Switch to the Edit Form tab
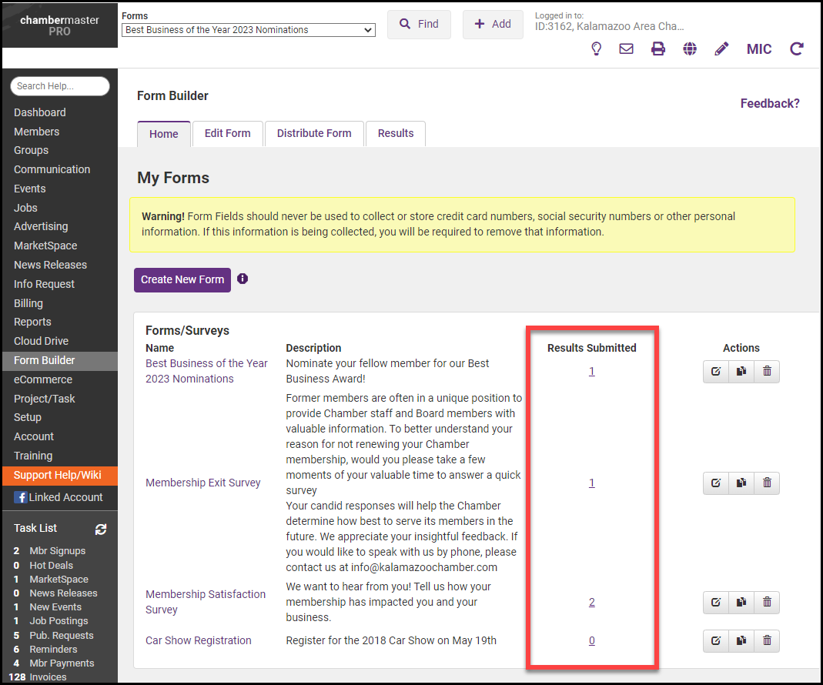The width and height of the screenshot is (823, 685). click(227, 133)
